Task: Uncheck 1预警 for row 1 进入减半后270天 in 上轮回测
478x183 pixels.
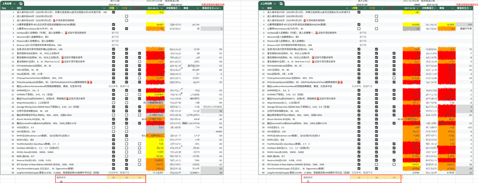Action: click(x=114, y=12)
